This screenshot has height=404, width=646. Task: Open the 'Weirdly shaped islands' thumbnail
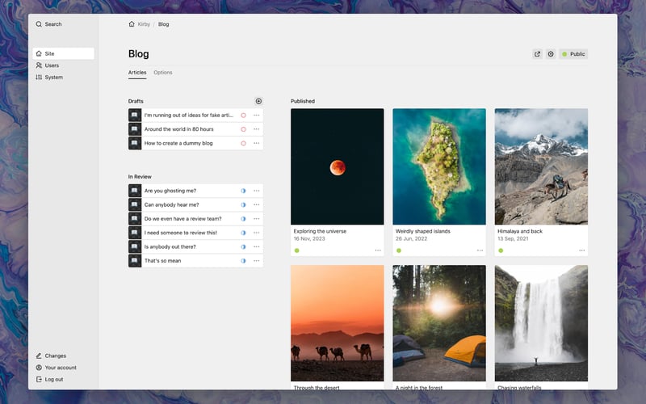point(439,166)
